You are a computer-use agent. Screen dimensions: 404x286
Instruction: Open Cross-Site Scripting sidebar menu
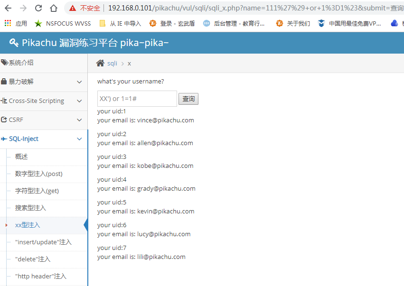point(44,101)
